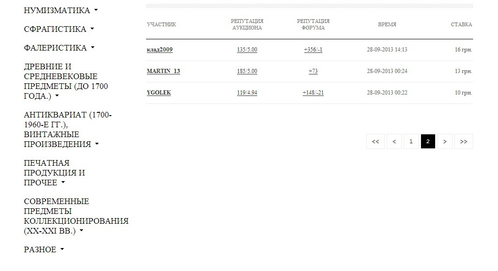Expand ПЕЧАТНАЯ ПРОДУКЦИЯ И ПРОЧЕЕ menu
This screenshot has width=498, height=271.
[54, 173]
